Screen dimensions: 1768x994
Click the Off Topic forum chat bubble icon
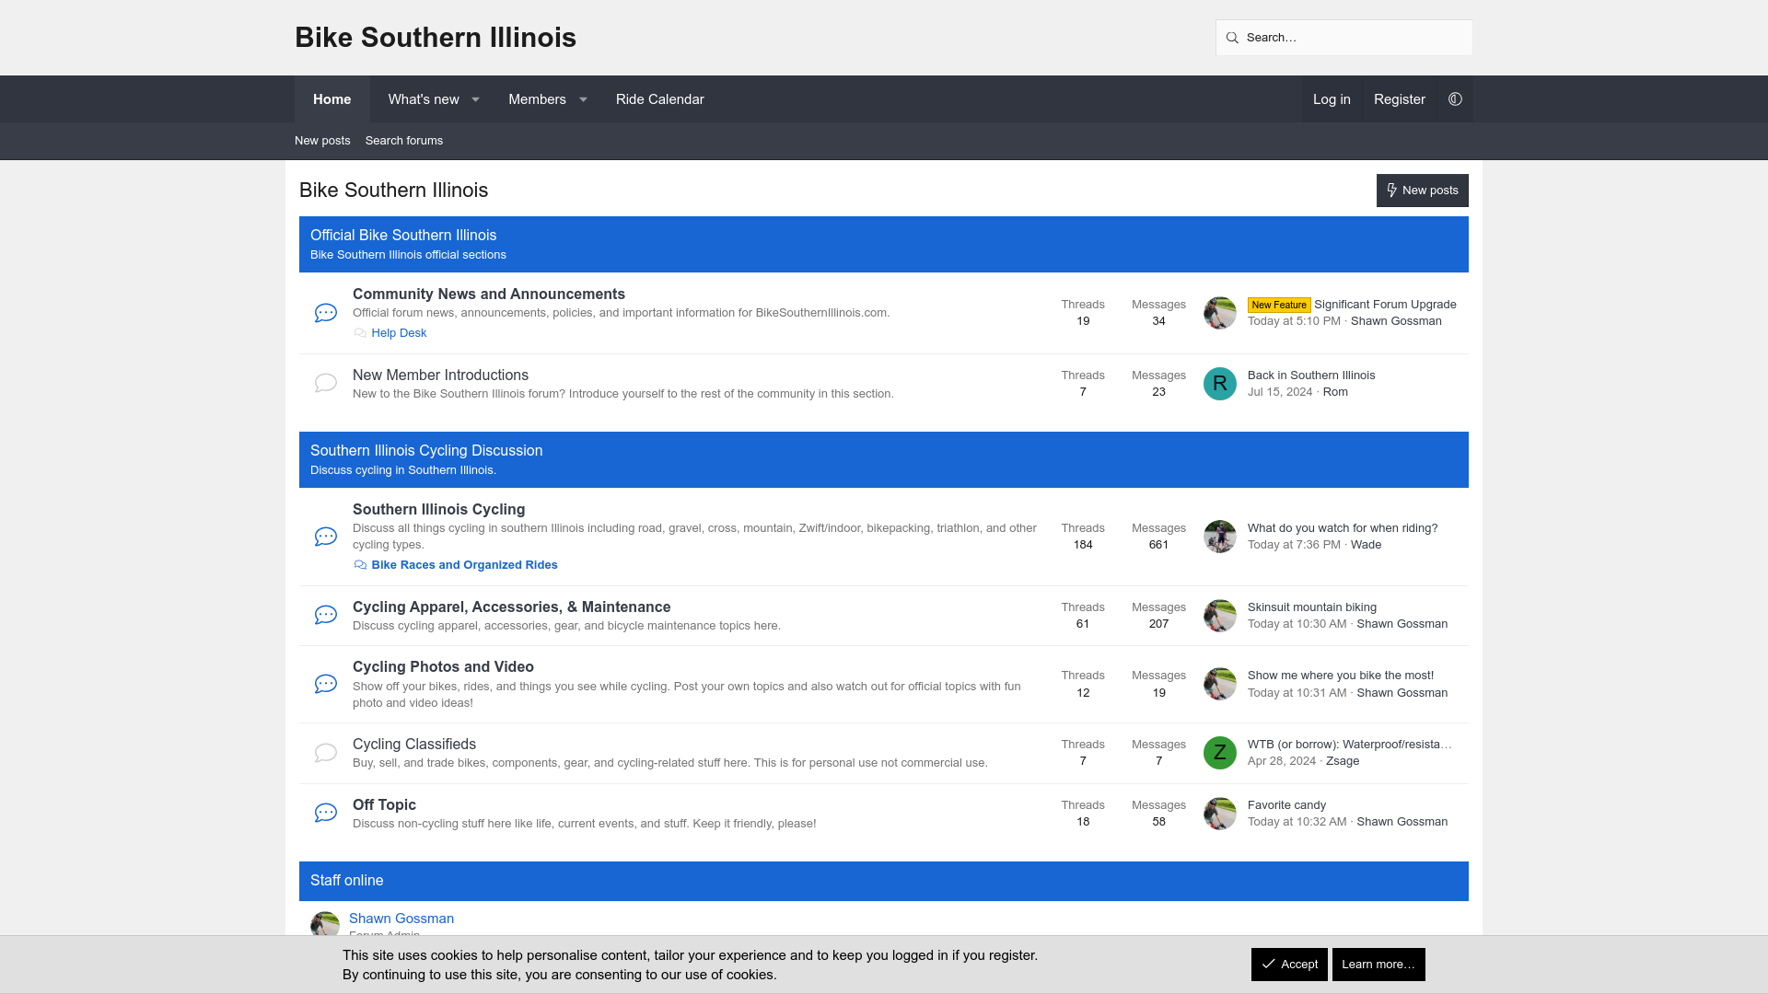tap(326, 813)
